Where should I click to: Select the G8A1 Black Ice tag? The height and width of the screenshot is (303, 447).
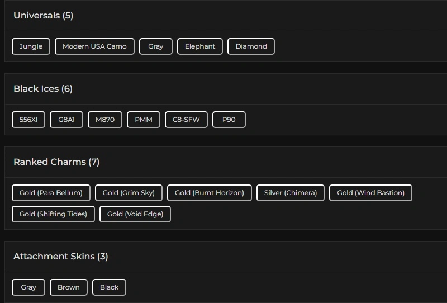[66, 120]
